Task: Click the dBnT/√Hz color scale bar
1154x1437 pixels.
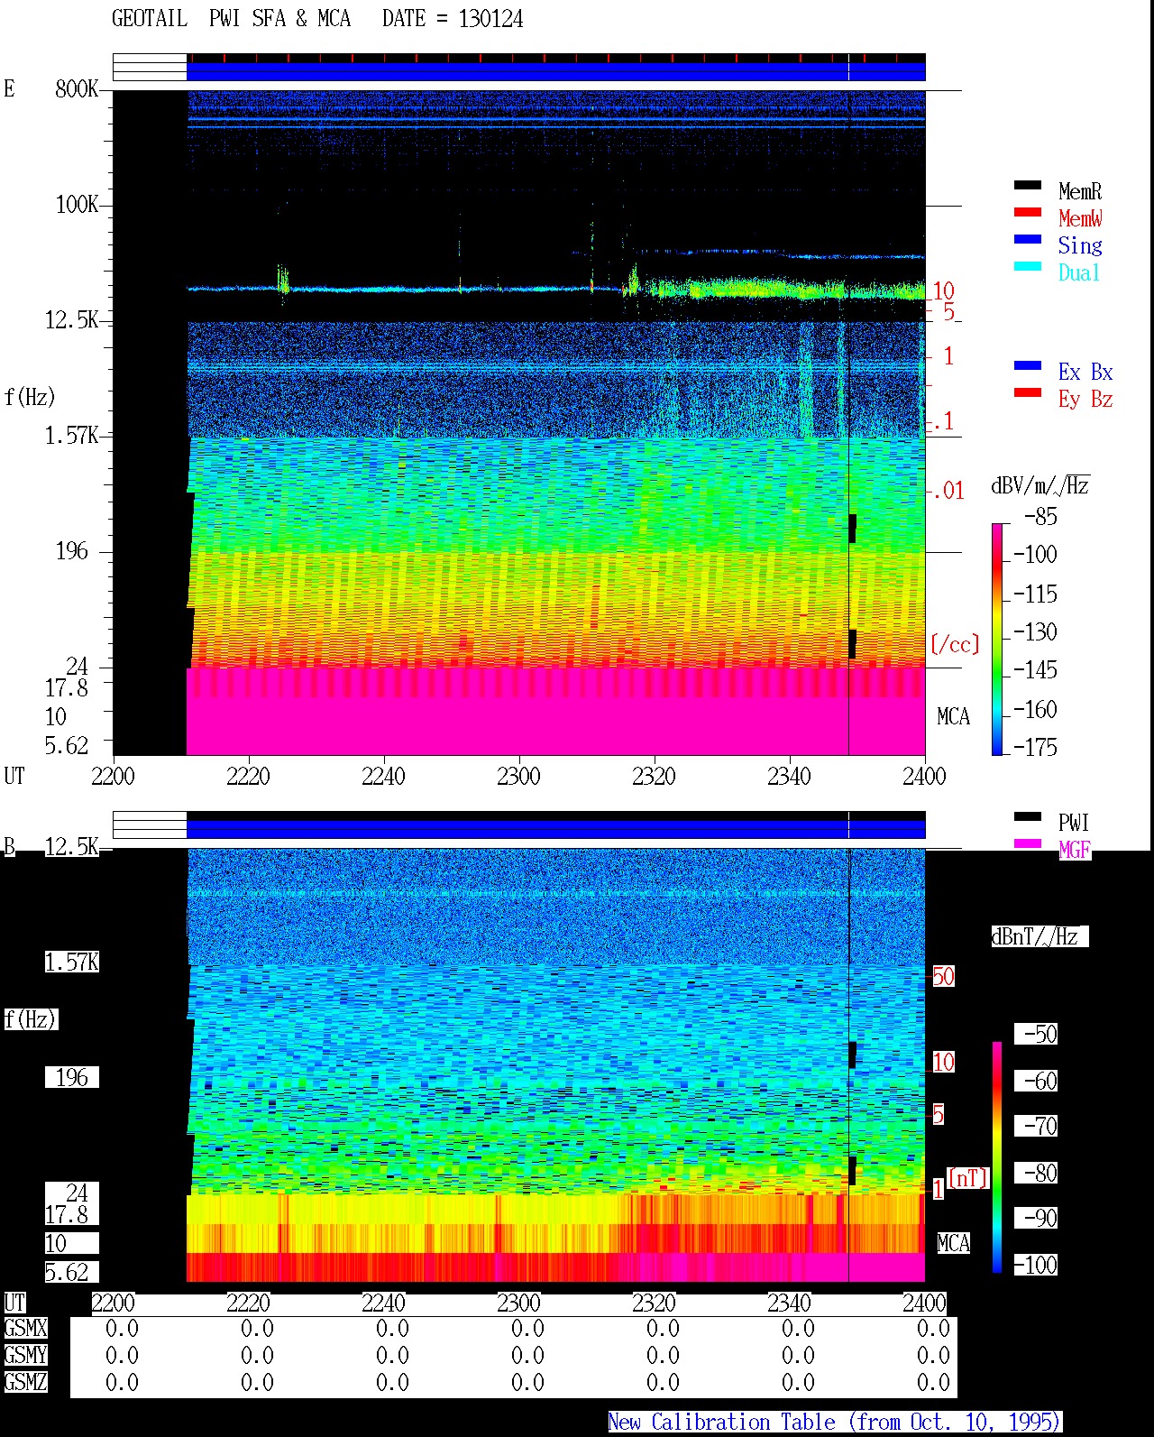Action: [x=997, y=1157]
